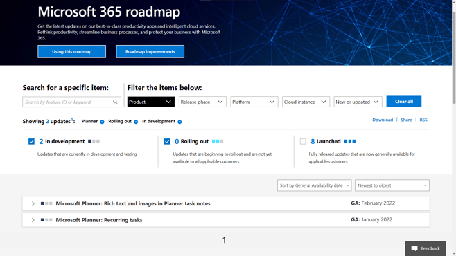
Task: Open the Cloud instance dropdown
Action: click(306, 102)
